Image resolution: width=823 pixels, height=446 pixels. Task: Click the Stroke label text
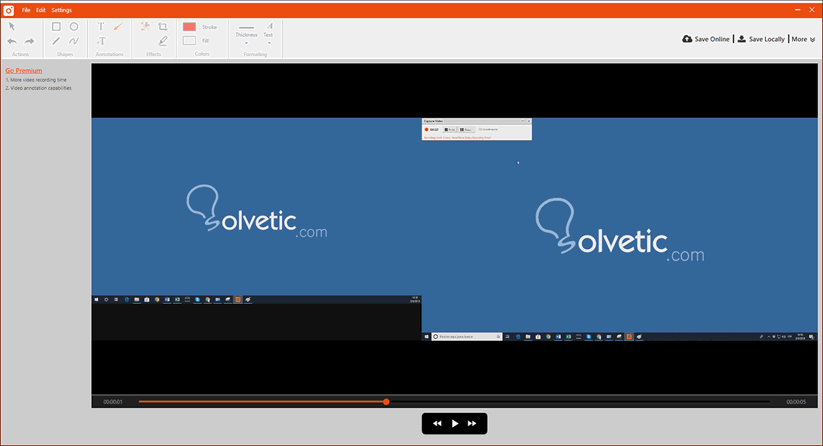tap(209, 27)
